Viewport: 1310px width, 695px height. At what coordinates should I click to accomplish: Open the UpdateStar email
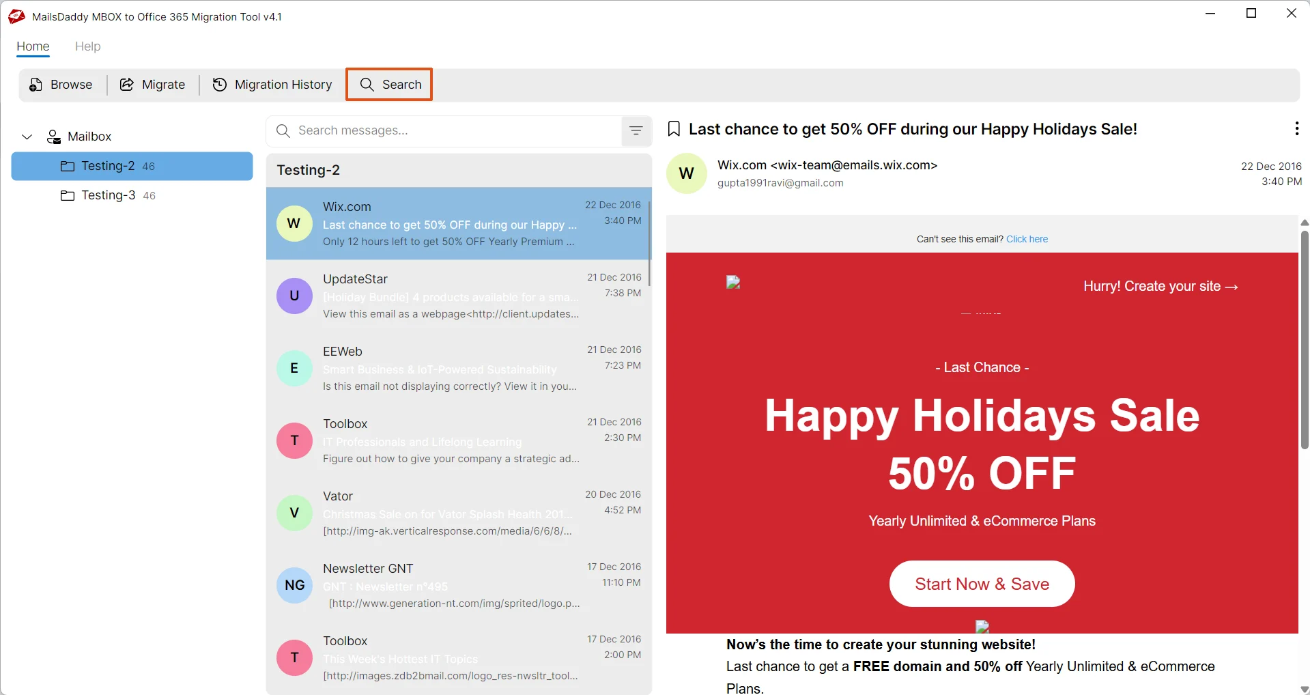click(x=459, y=296)
